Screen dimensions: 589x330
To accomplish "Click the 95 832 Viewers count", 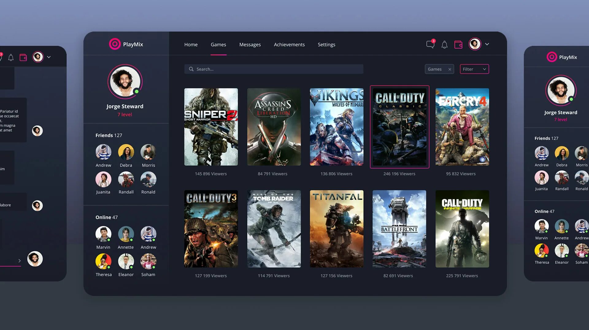I will click(x=461, y=174).
